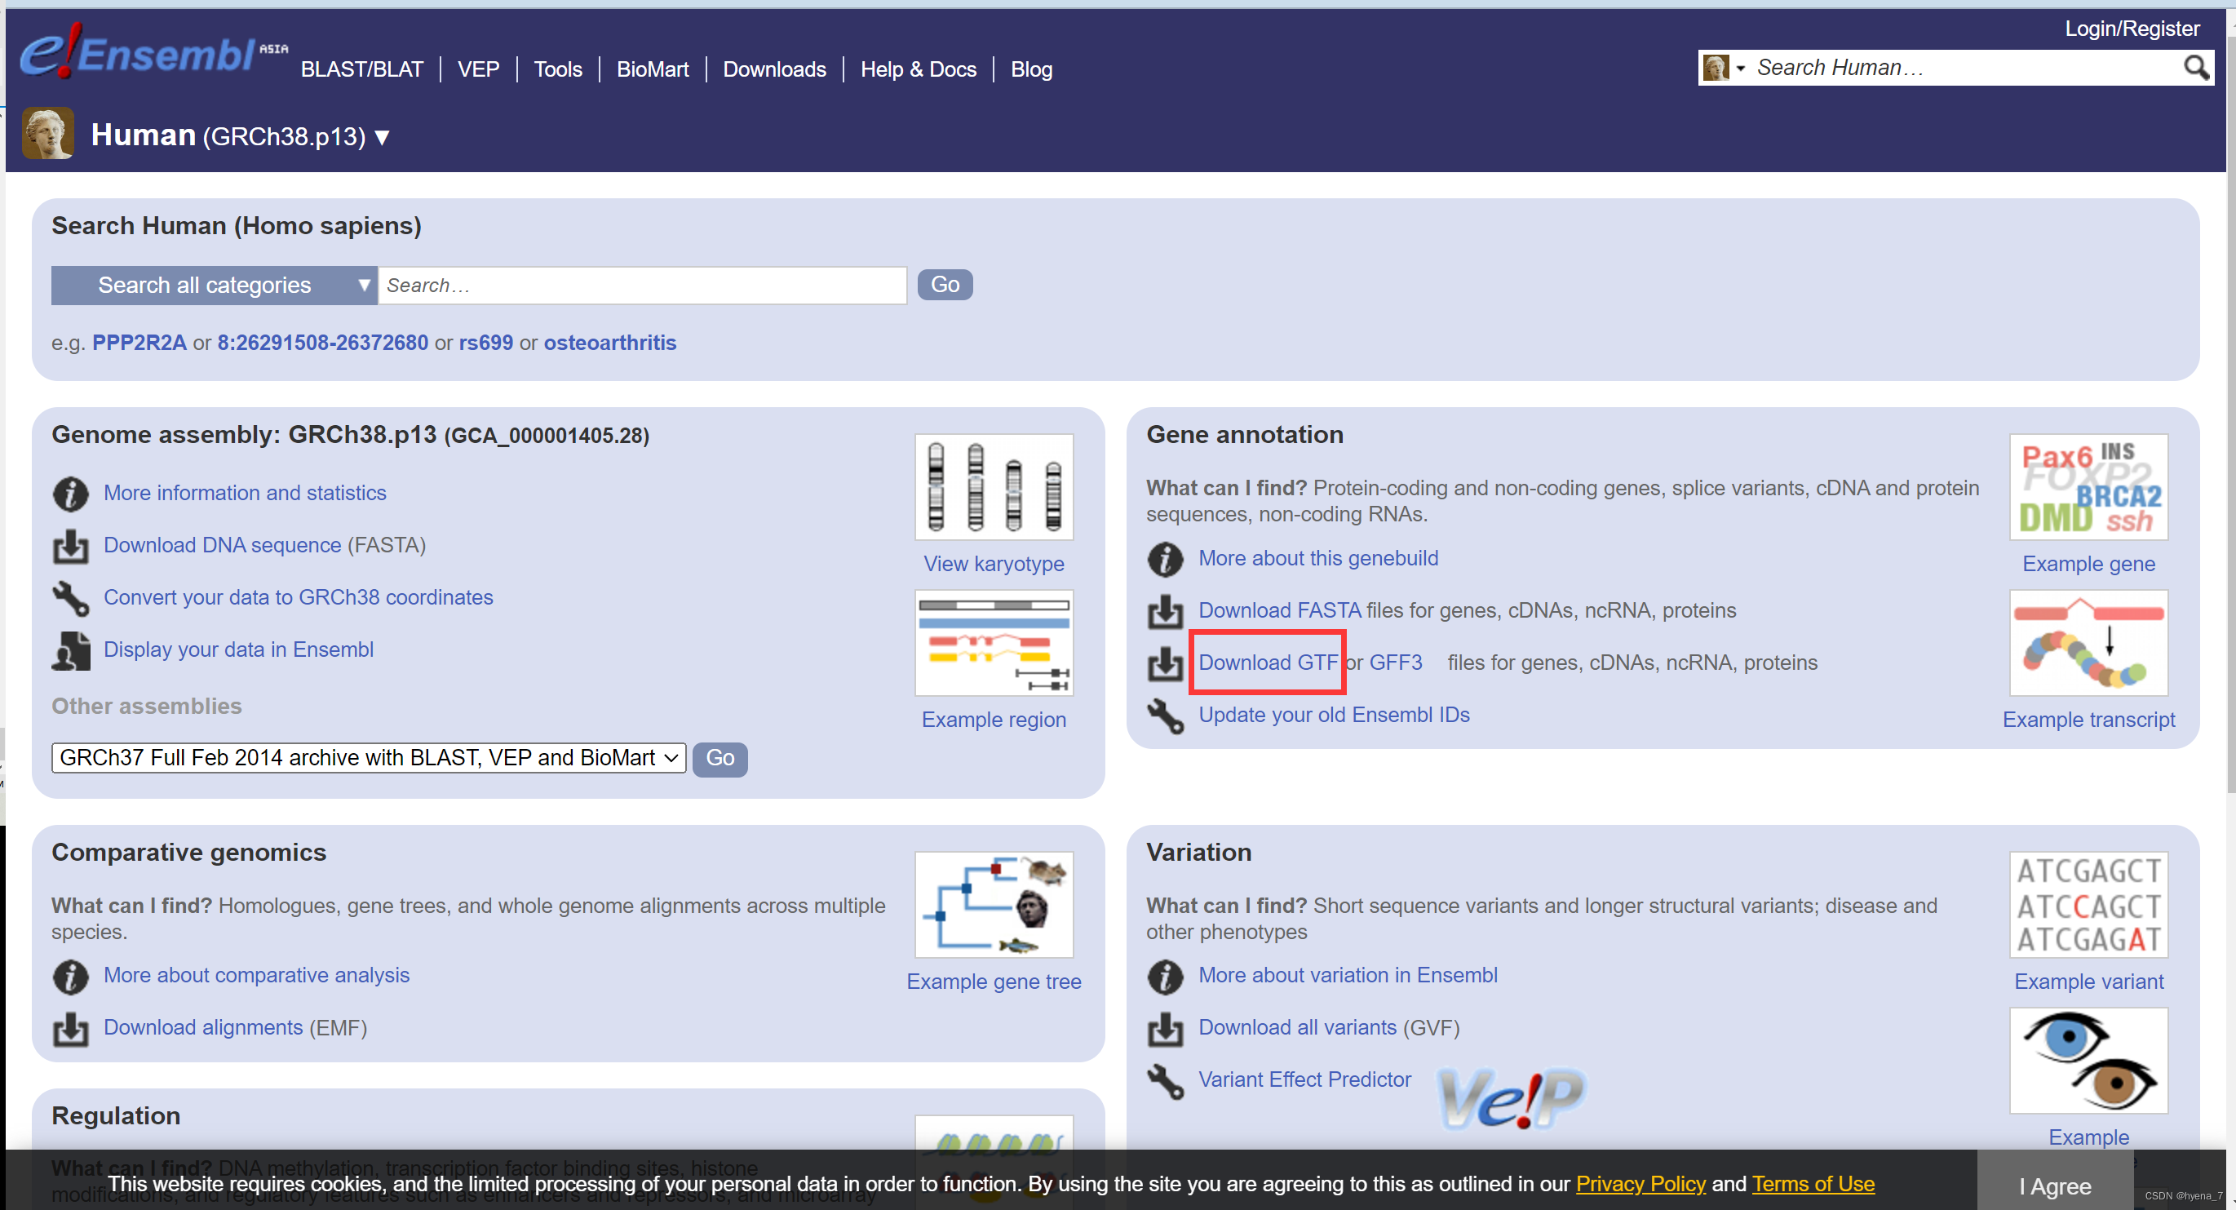Open the Example region image
This screenshot has width=2236, height=1210.
click(993, 642)
